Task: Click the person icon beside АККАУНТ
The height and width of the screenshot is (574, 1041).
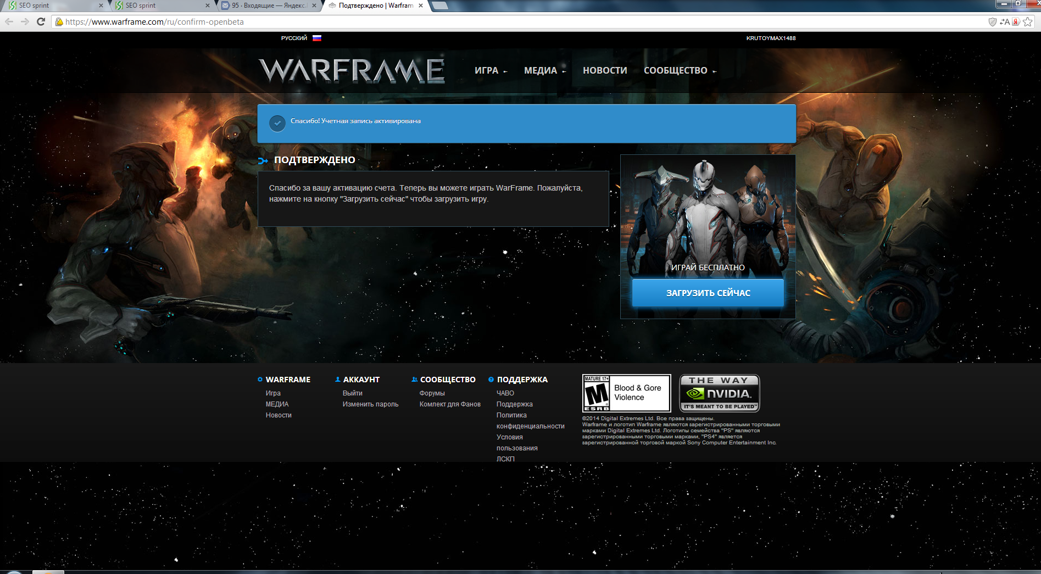Action: (337, 380)
